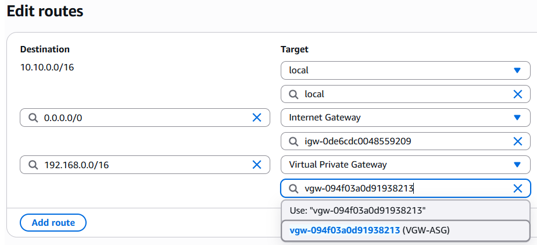
Task: Open the Internet Gateway target dropdown
Action: (x=406, y=118)
